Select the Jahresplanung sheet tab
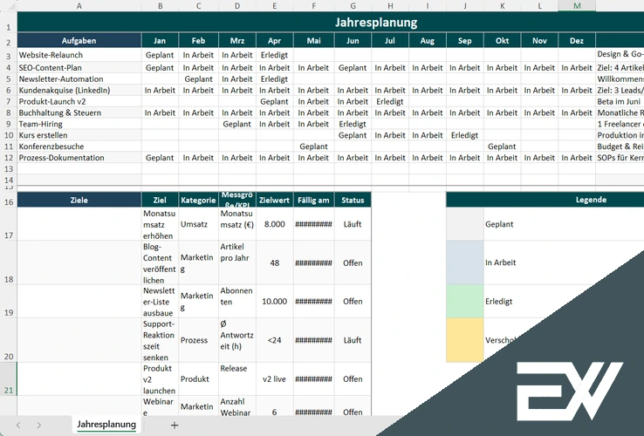644x436 pixels. tap(106, 425)
